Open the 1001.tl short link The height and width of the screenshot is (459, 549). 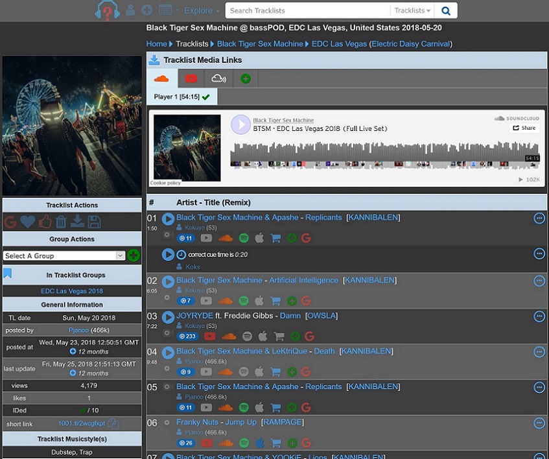point(82,423)
